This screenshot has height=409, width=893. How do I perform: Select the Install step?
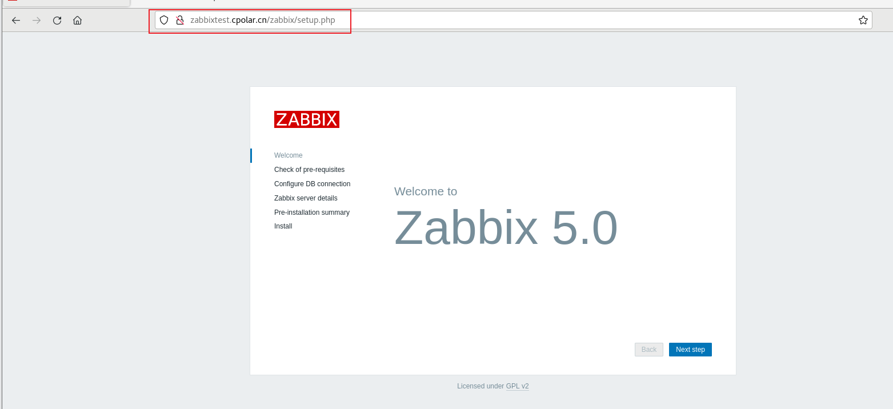283,226
